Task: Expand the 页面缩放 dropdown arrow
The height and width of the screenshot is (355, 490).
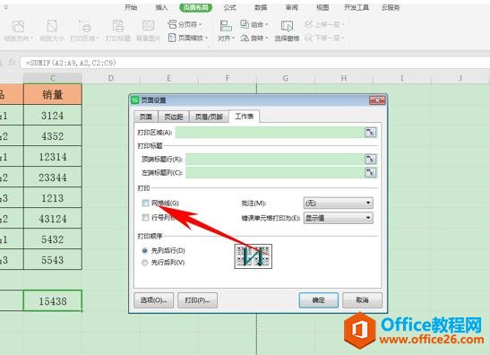Action: point(207,39)
